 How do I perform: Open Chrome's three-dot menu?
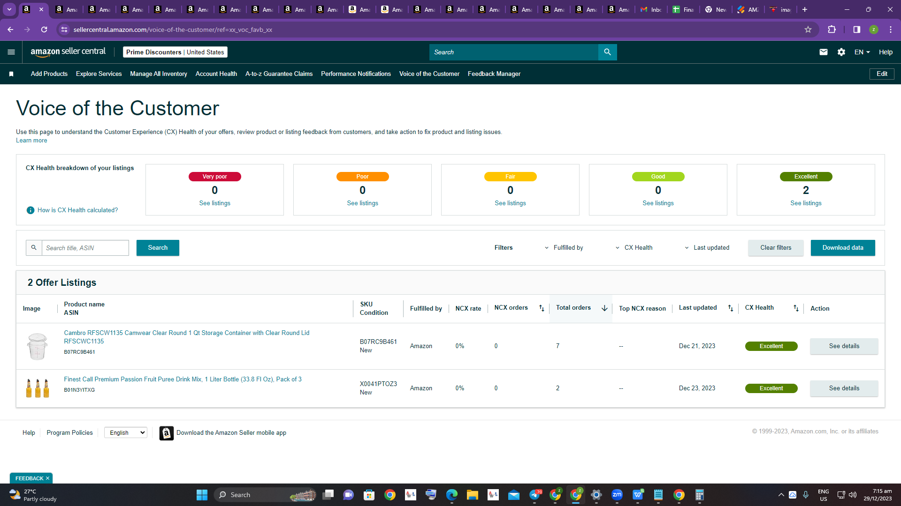[x=891, y=30]
